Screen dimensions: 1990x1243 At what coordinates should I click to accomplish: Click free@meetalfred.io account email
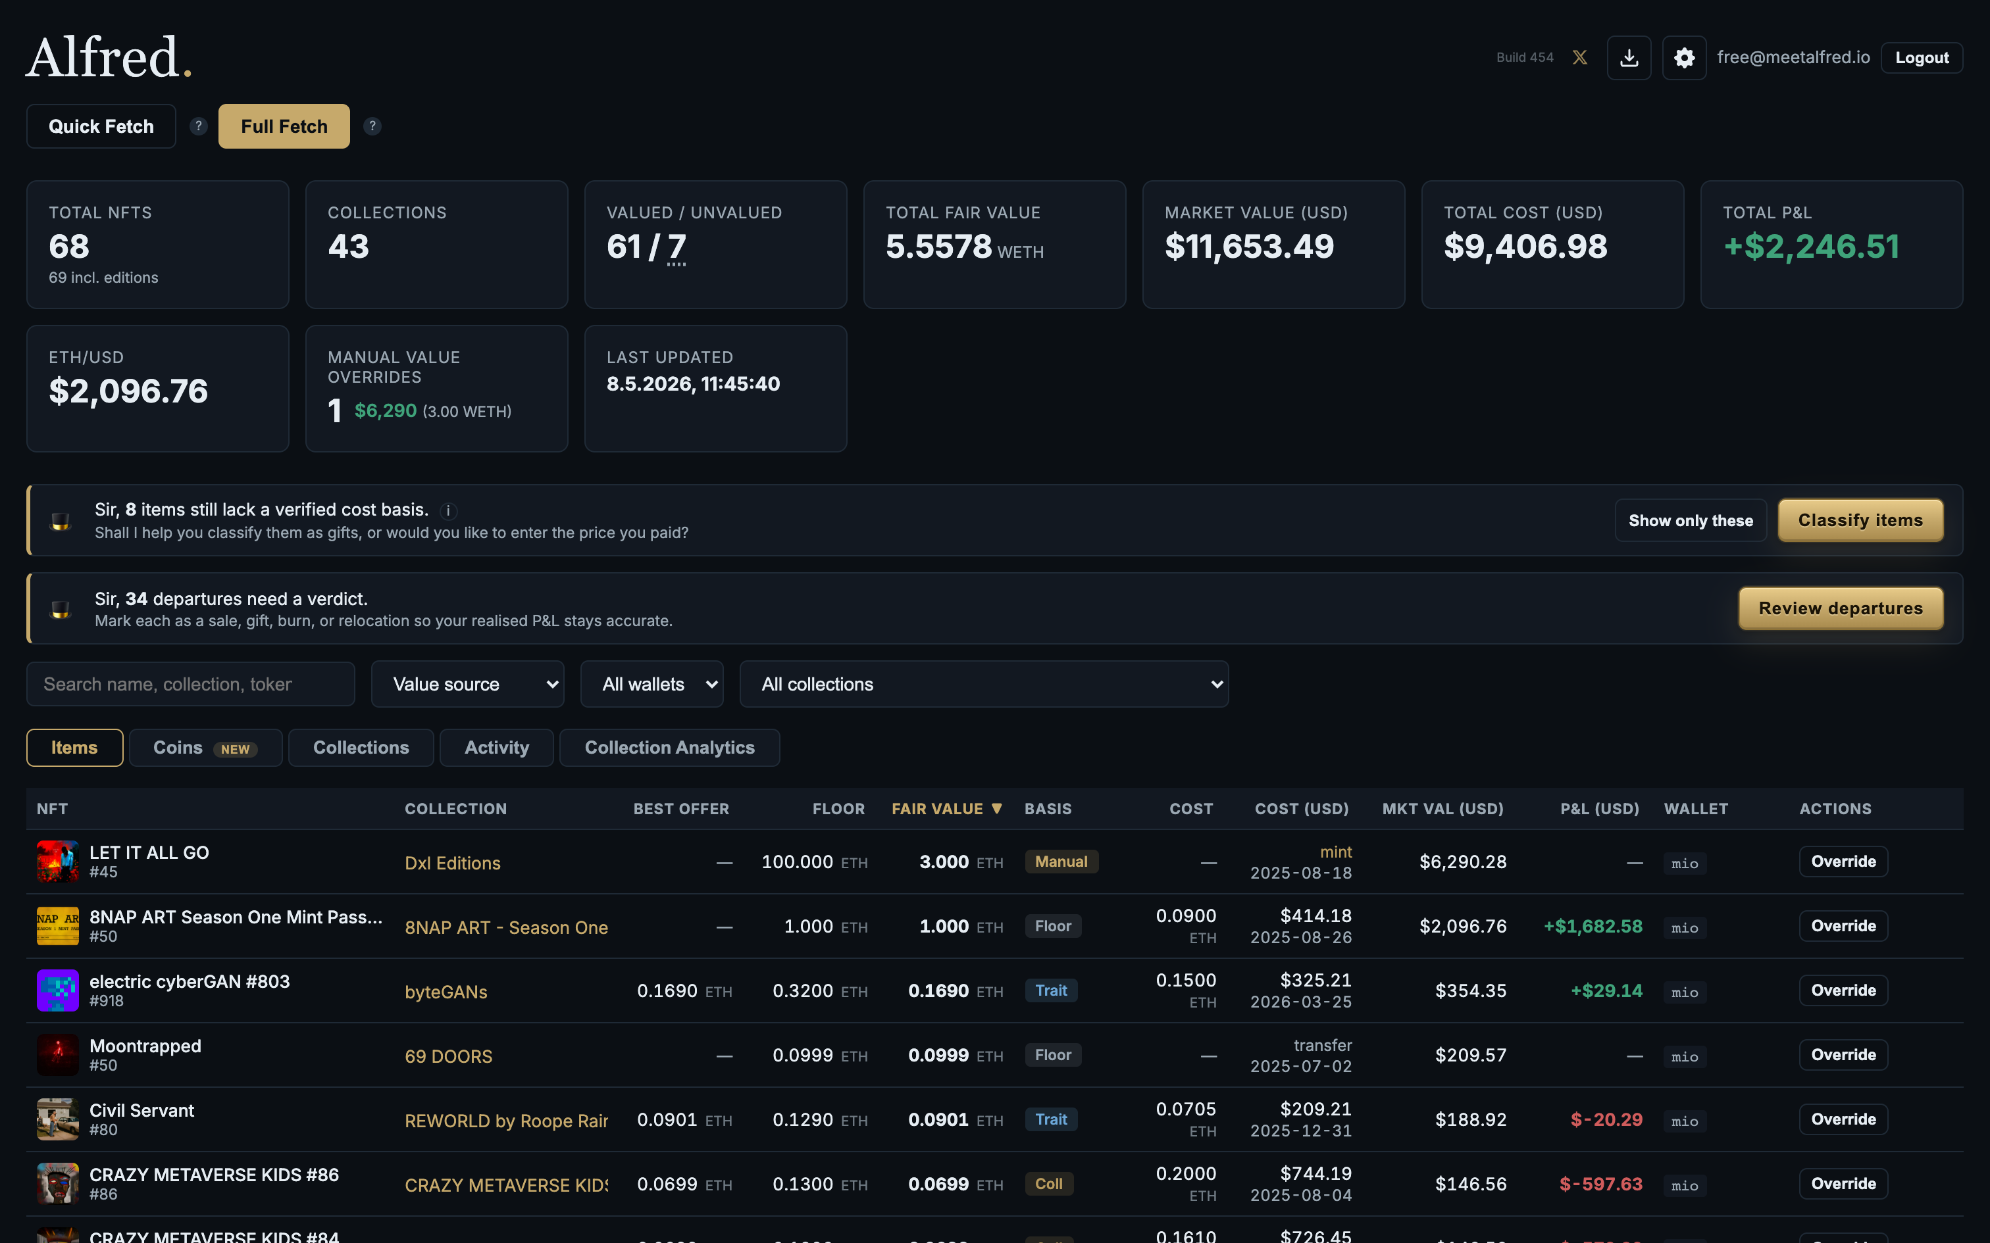[x=1793, y=58]
